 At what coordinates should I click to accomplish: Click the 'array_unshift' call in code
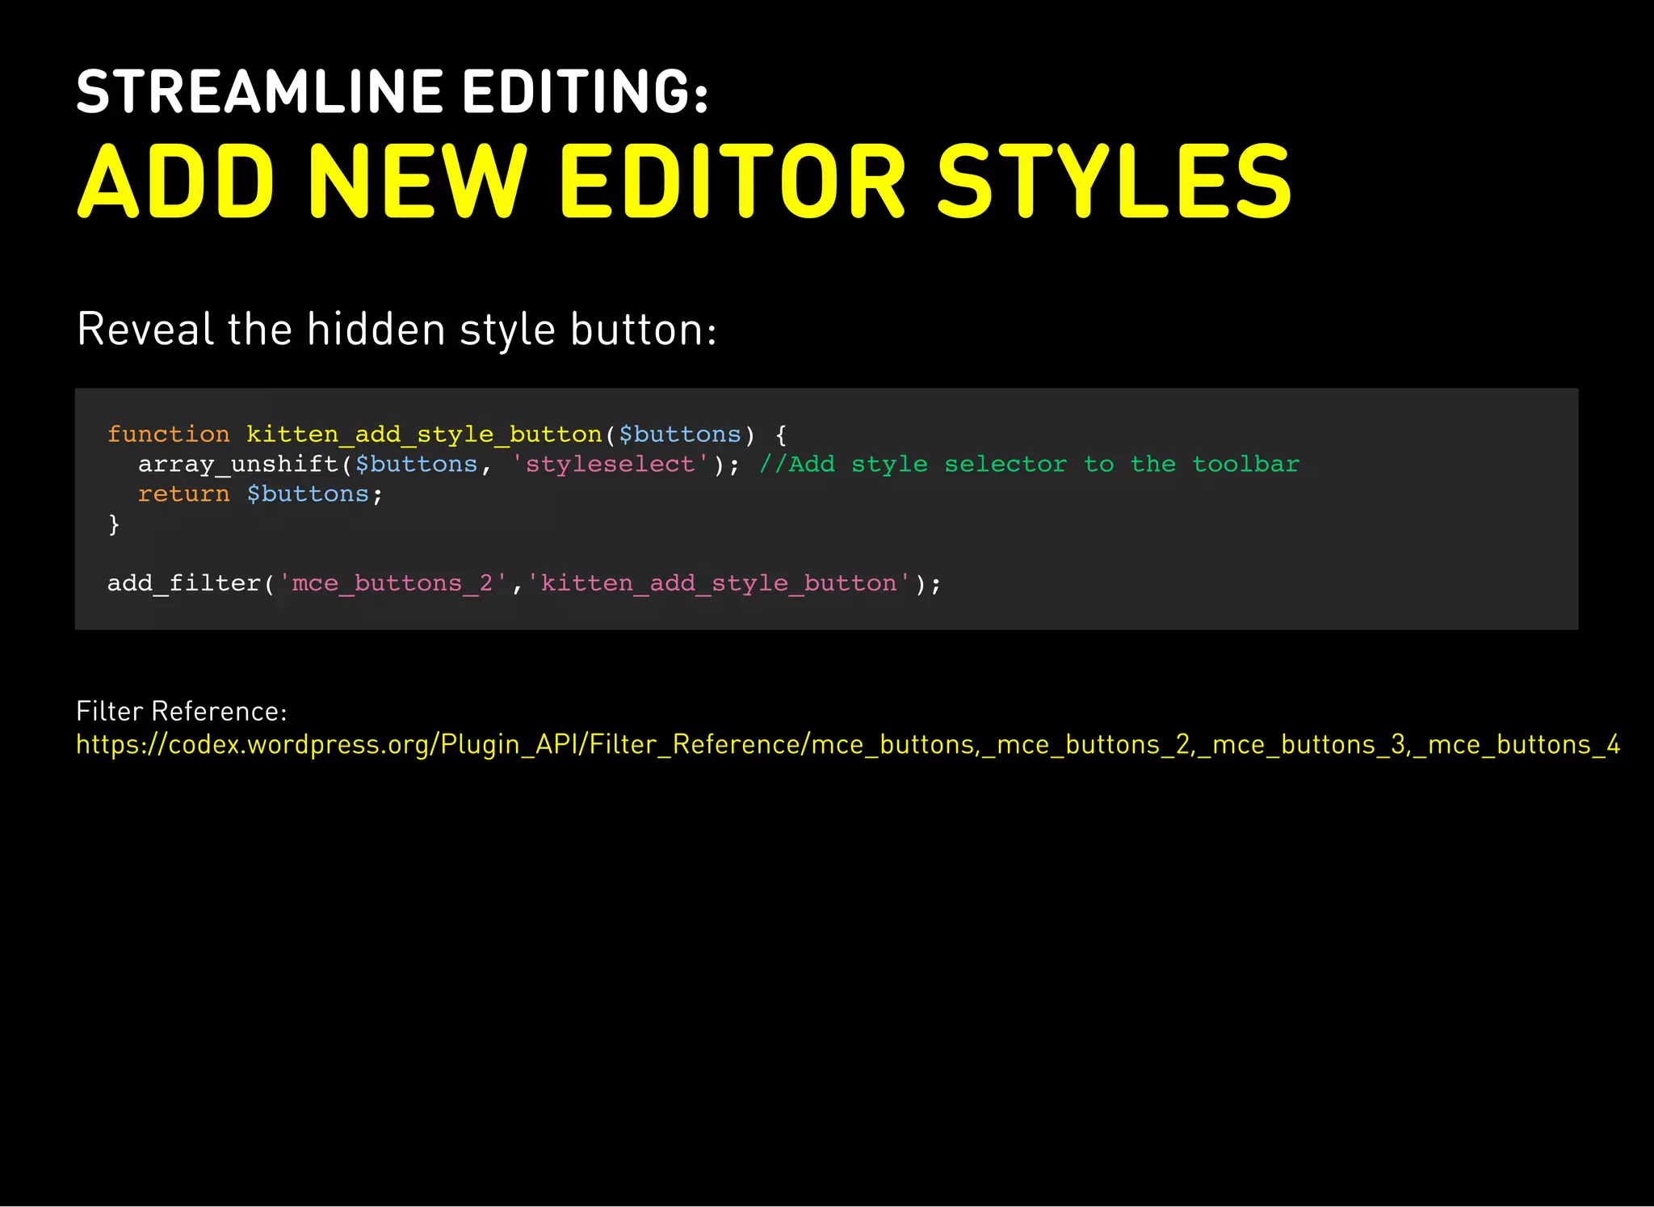(x=238, y=465)
